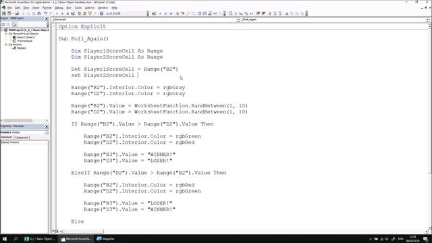Run the macro with the Standard toolbar play icon

pos(57,13)
